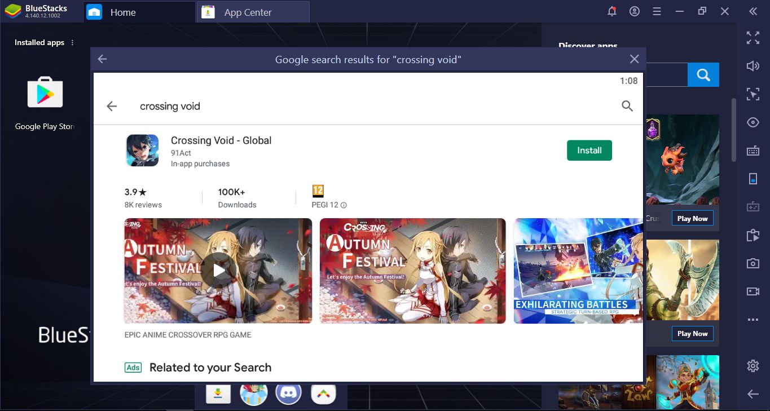This screenshot has height=411, width=770.
Task: Click Play Now on the first Discover game card
Action: [692, 219]
